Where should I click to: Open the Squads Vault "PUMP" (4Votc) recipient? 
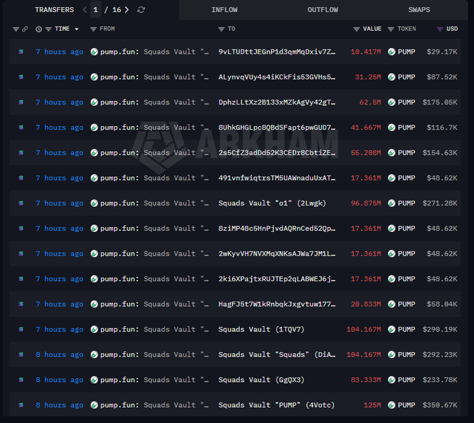tap(276, 405)
